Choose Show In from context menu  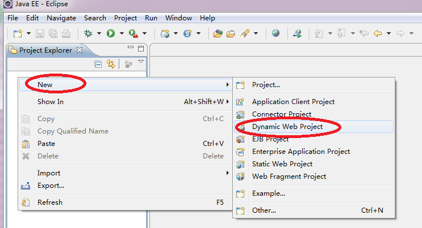coord(126,102)
